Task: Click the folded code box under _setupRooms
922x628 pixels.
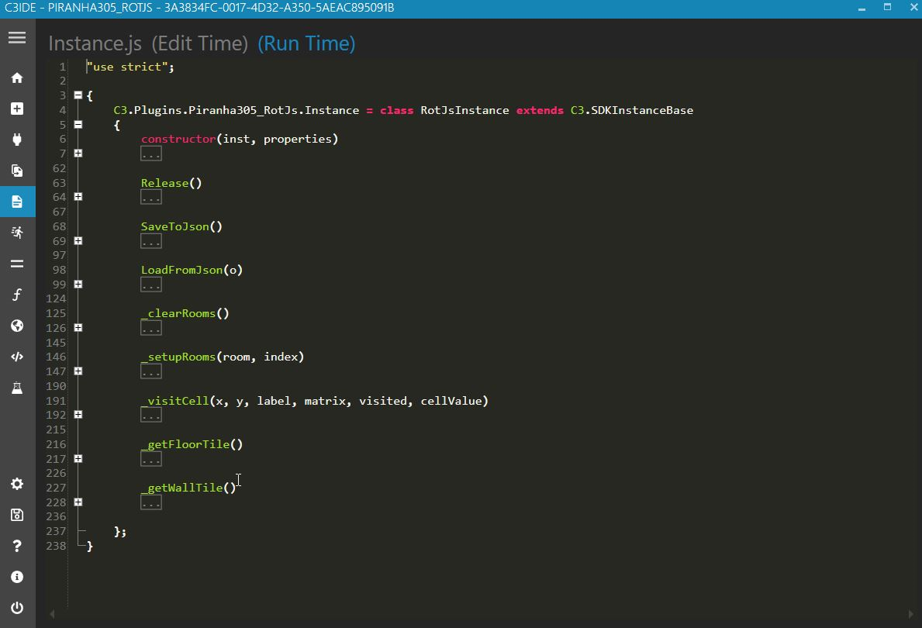Action: (x=151, y=372)
